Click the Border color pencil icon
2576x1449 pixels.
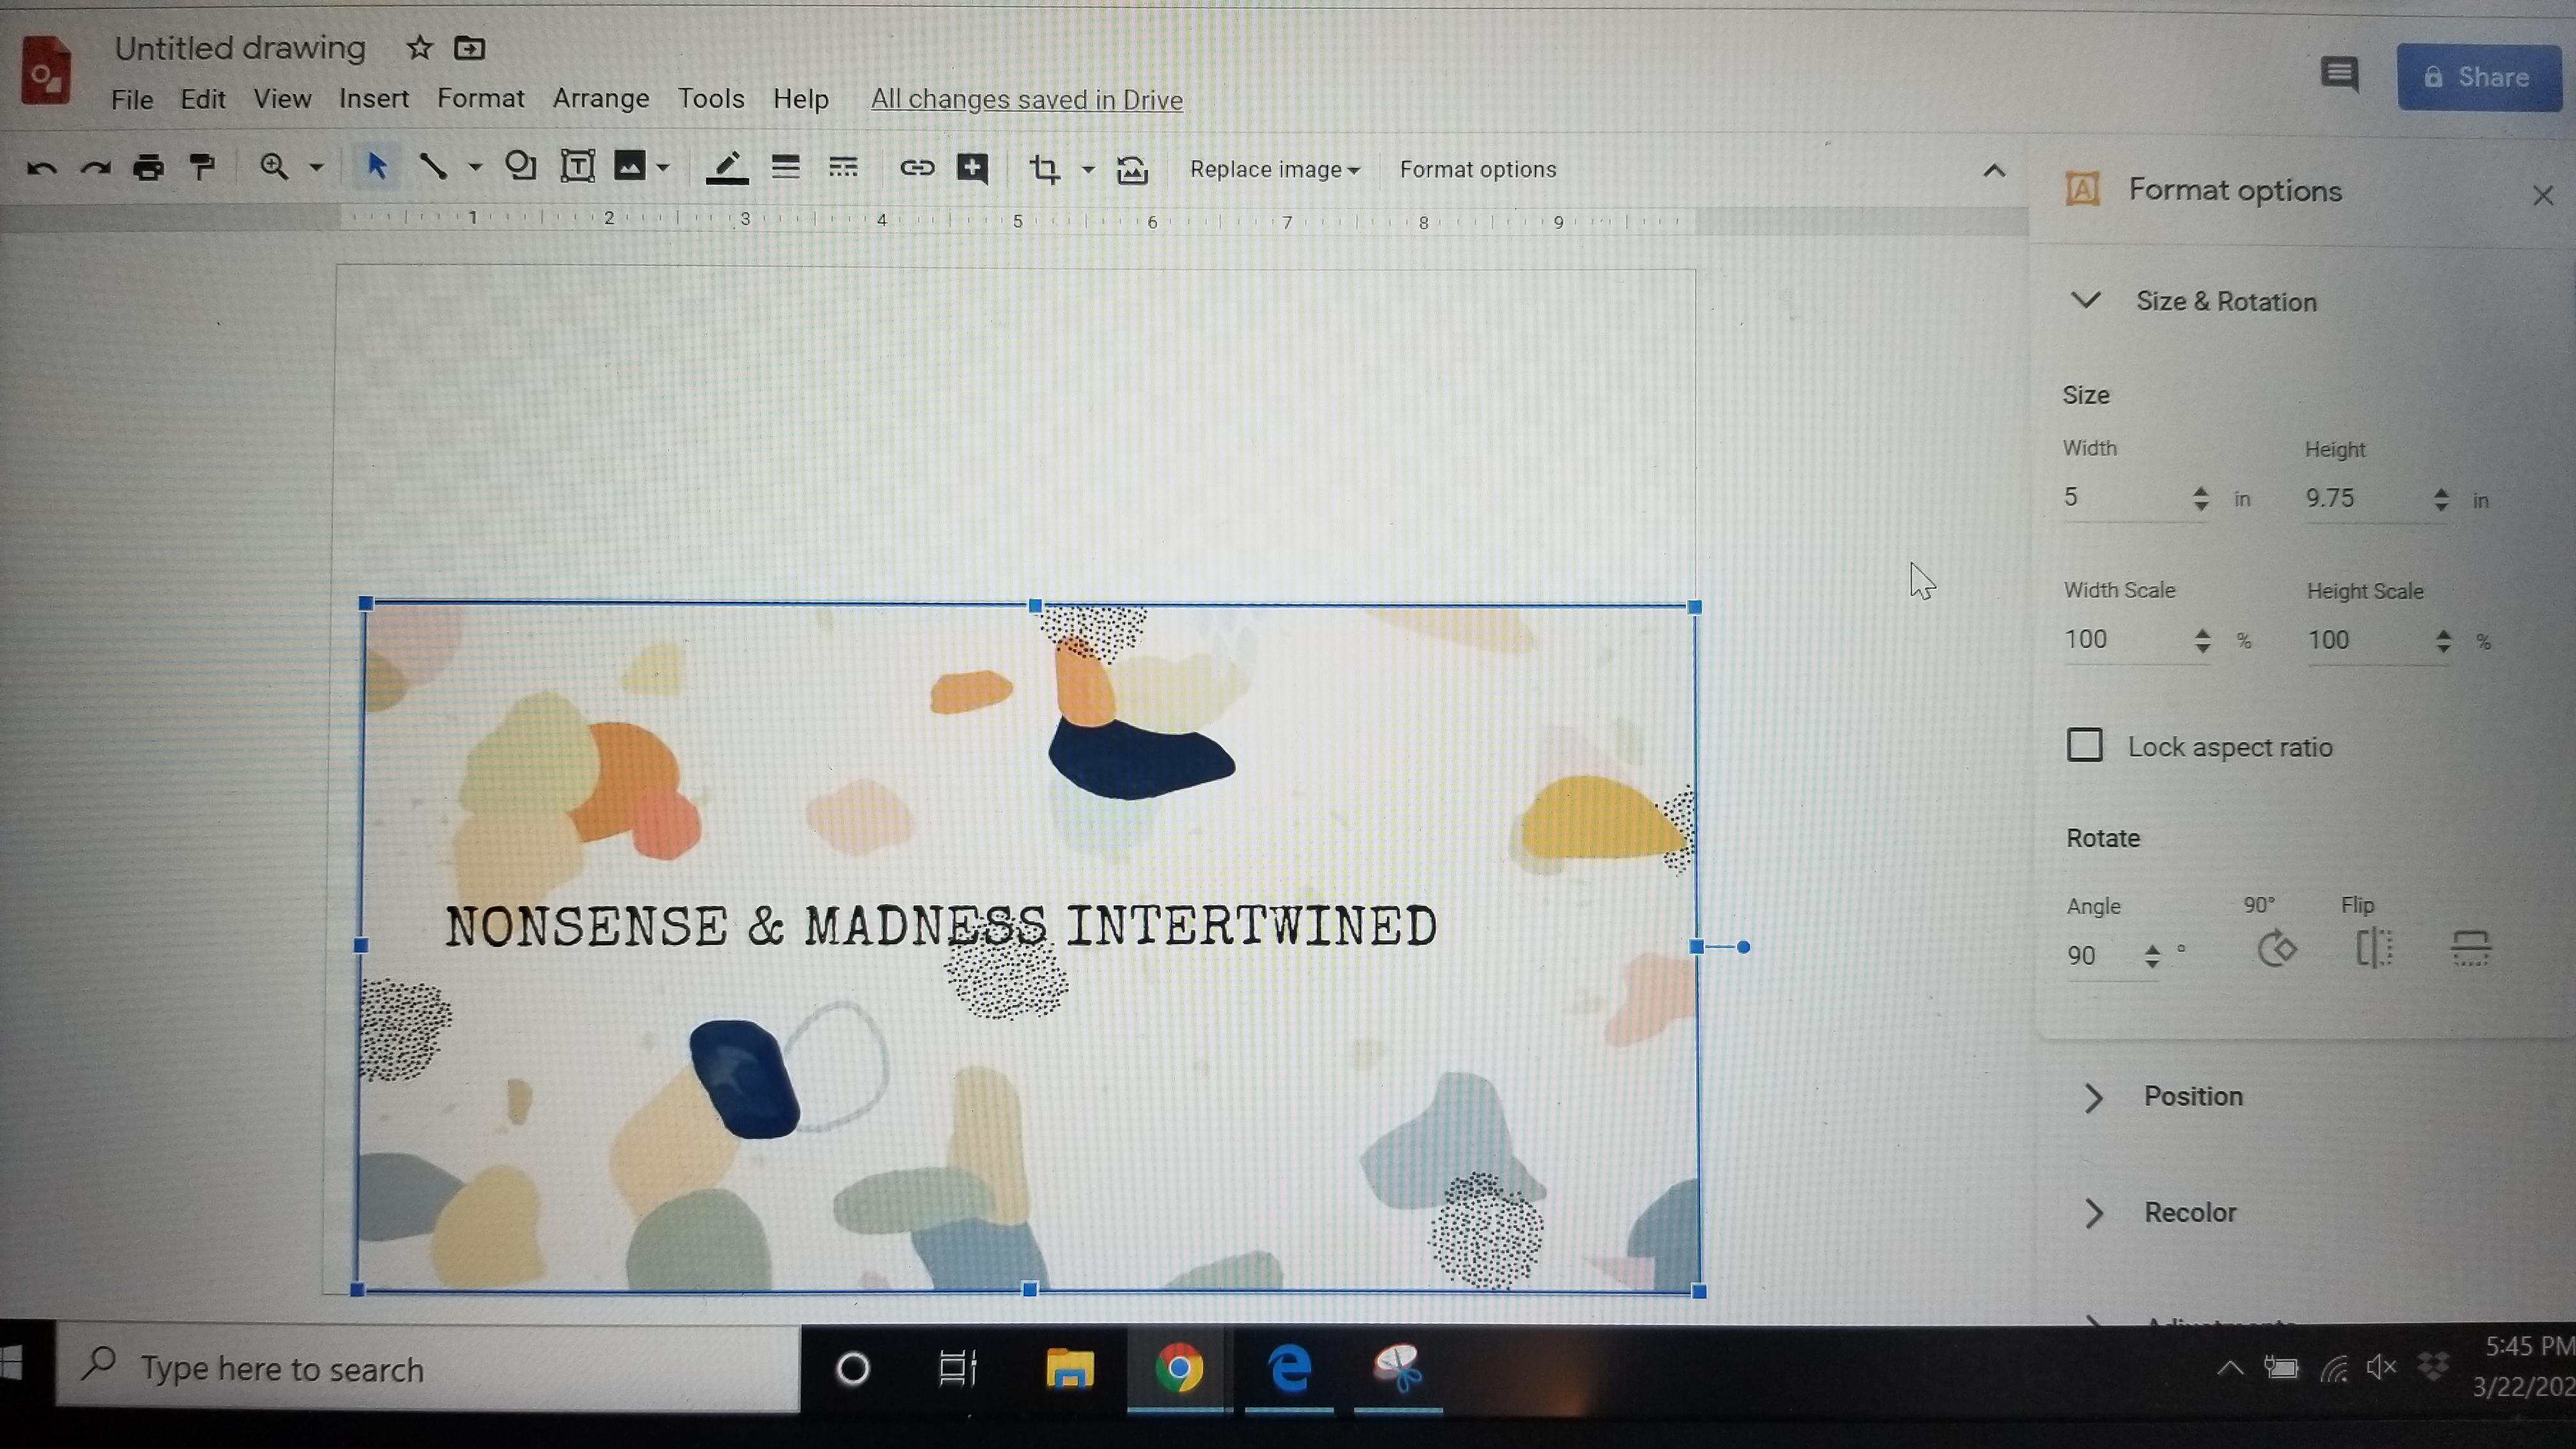[x=727, y=168]
